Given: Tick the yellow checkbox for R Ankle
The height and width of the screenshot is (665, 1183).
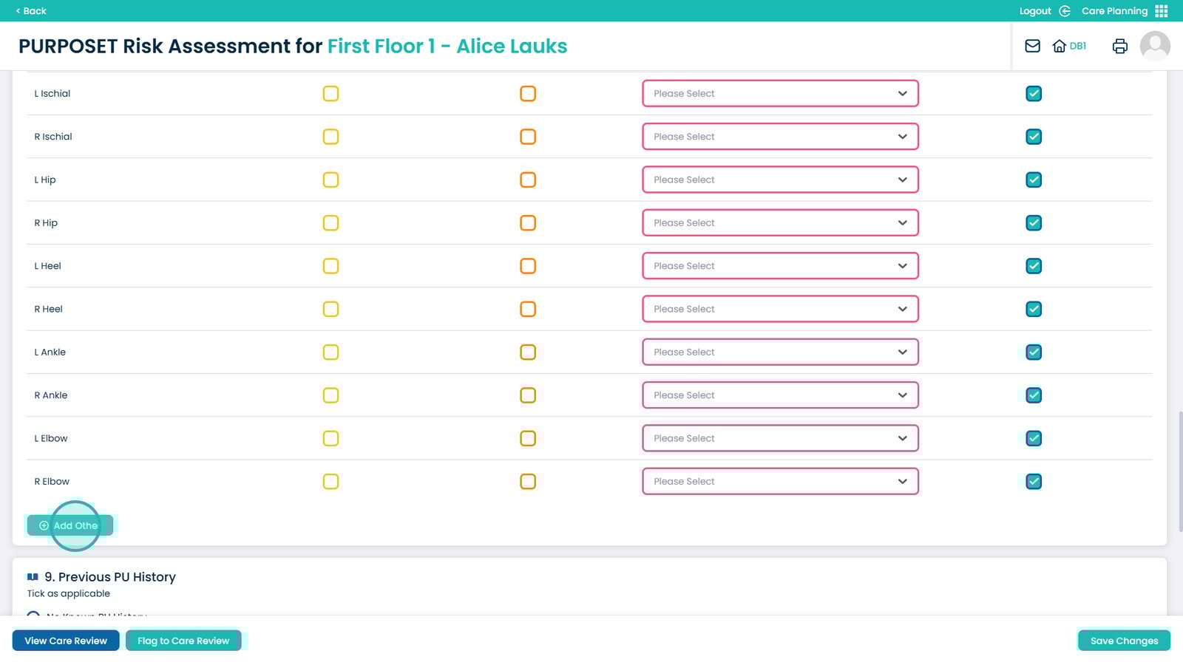Looking at the screenshot, I should (x=331, y=395).
